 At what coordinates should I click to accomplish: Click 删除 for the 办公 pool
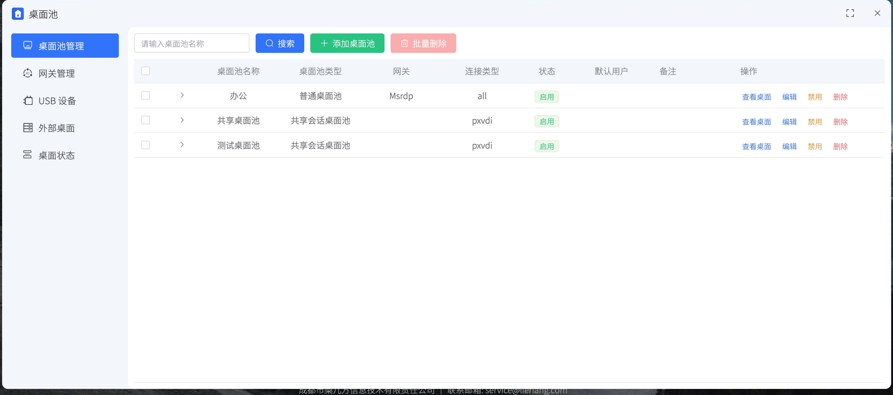[x=841, y=97]
